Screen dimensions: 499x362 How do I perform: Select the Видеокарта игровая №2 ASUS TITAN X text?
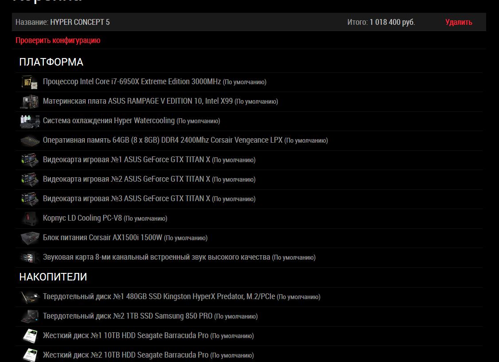[x=149, y=179]
